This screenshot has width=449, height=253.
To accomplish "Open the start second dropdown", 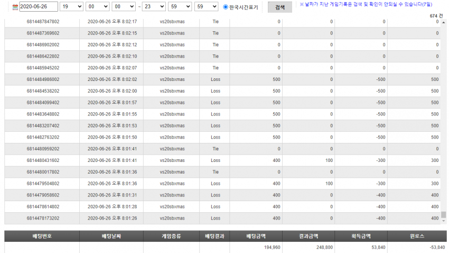I will (124, 6).
